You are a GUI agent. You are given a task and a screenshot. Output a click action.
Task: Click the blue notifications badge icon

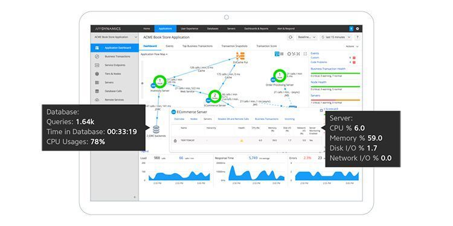coord(352,28)
